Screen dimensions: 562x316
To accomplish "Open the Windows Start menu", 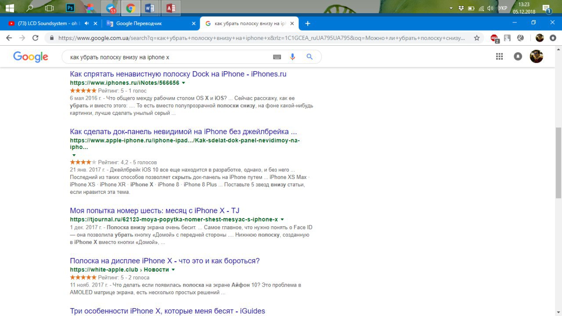I will click(x=10, y=8).
